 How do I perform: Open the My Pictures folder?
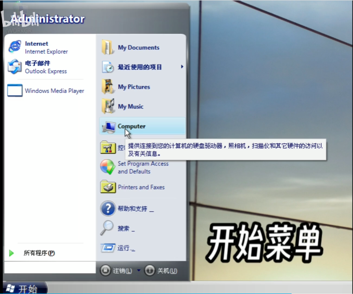pos(133,87)
